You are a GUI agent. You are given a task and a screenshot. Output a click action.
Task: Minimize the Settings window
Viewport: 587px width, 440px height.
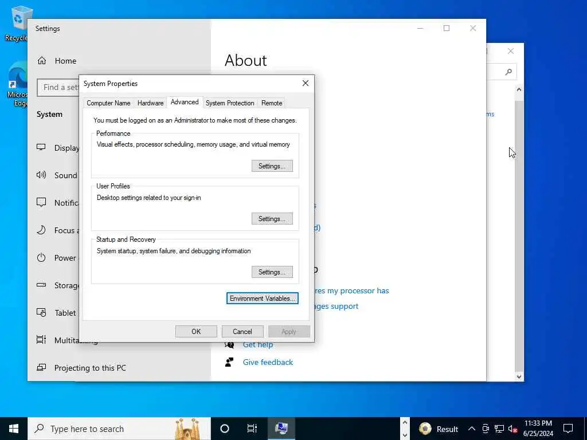click(x=420, y=29)
